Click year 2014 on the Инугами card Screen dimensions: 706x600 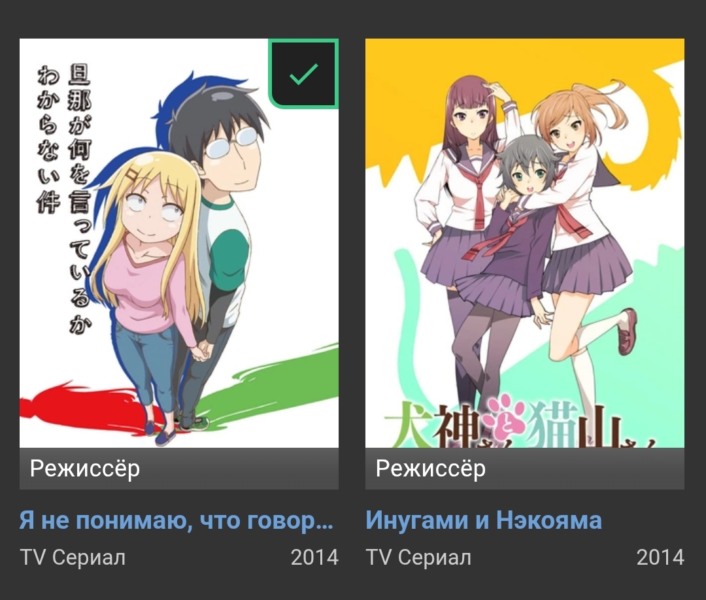(660, 558)
